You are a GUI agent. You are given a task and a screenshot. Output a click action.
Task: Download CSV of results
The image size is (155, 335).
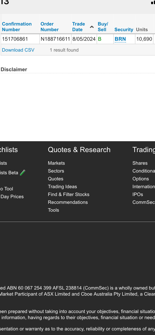18,50
